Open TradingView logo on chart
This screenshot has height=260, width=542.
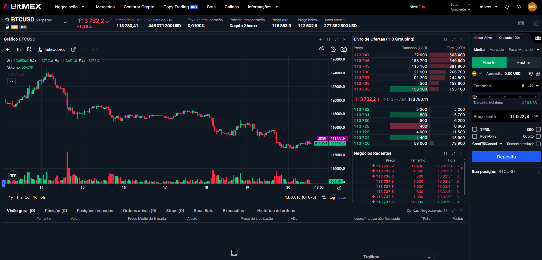pos(13,175)
